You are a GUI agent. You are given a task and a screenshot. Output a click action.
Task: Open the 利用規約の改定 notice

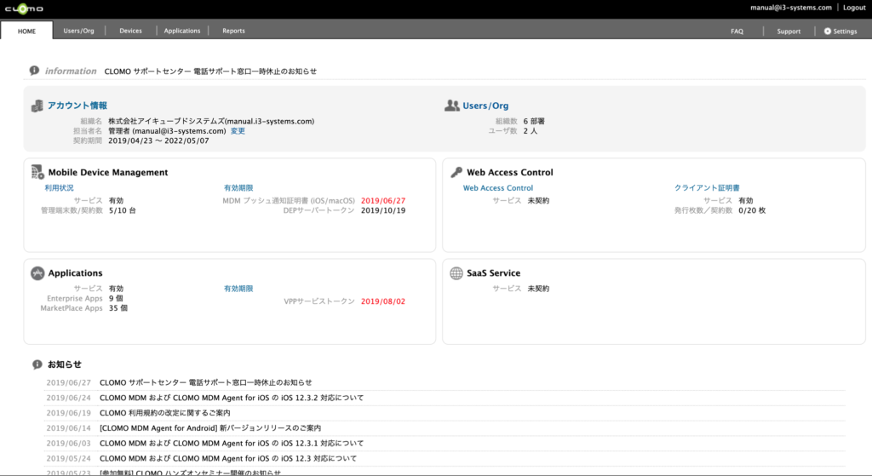click(x=164, y=413)
